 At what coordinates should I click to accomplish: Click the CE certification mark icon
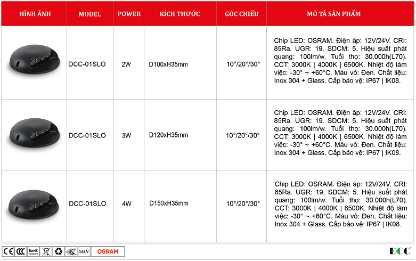coord(8,251)
